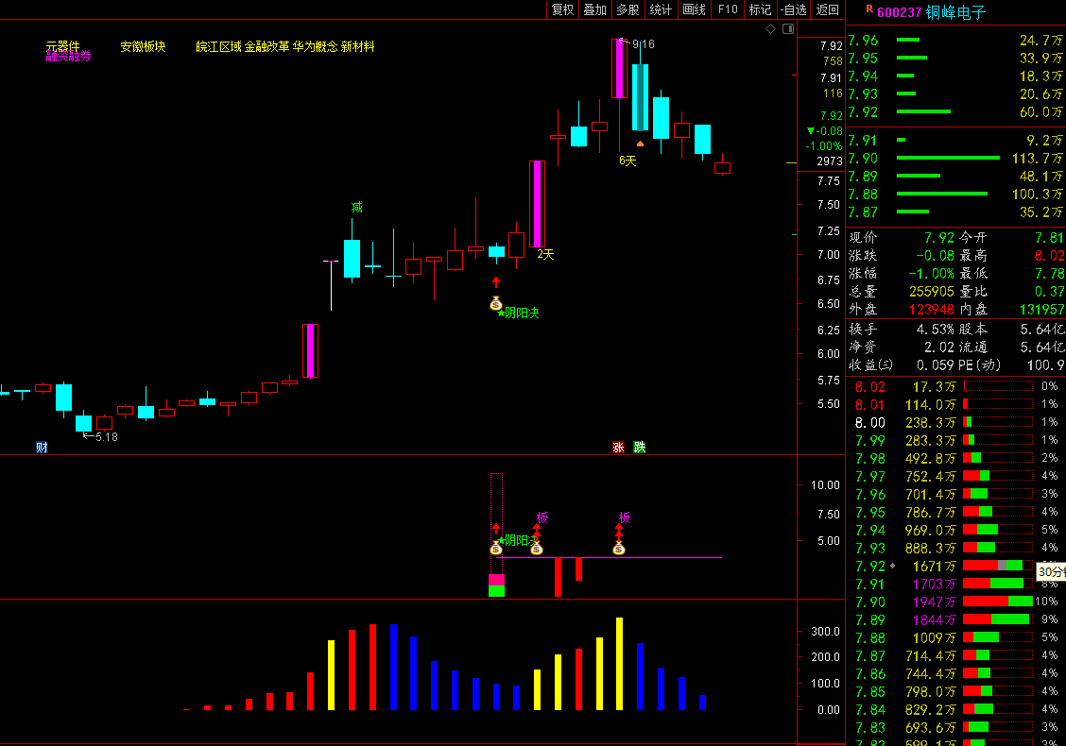Click the 画线 drawing button
This screenshot has height=746, width=1066.
(x=694, y=9)
